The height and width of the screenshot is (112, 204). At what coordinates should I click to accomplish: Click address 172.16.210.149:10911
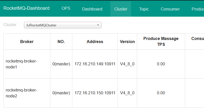point(95,64)
